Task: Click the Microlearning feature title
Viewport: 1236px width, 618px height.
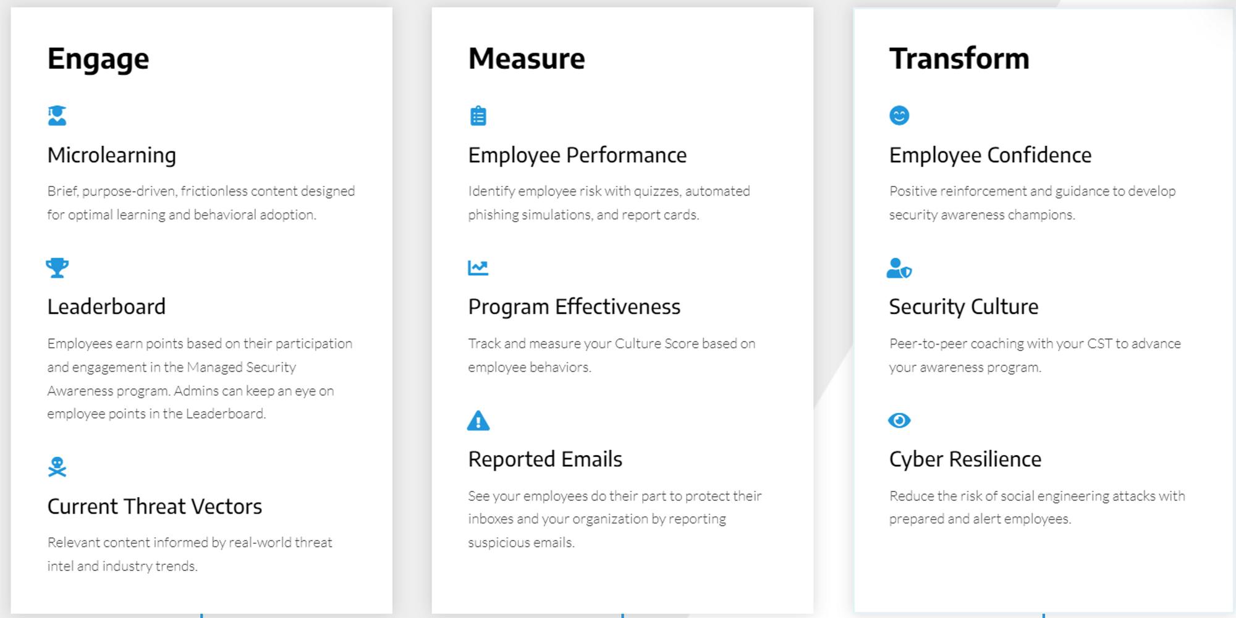Action: (x=112, y=155)
